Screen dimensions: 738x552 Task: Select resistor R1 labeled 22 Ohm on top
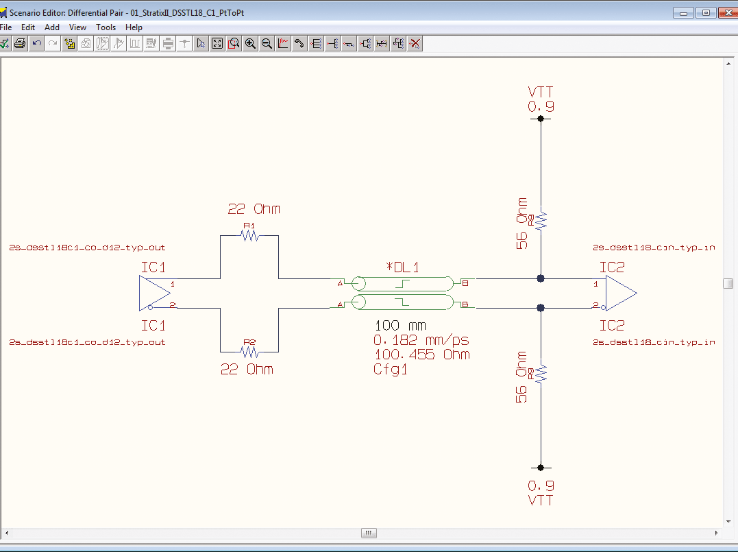click(249, 235)
